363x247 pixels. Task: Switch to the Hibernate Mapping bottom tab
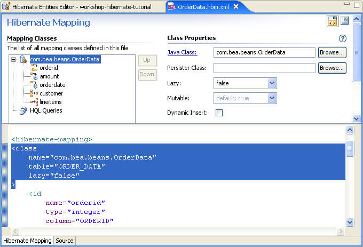27,241
